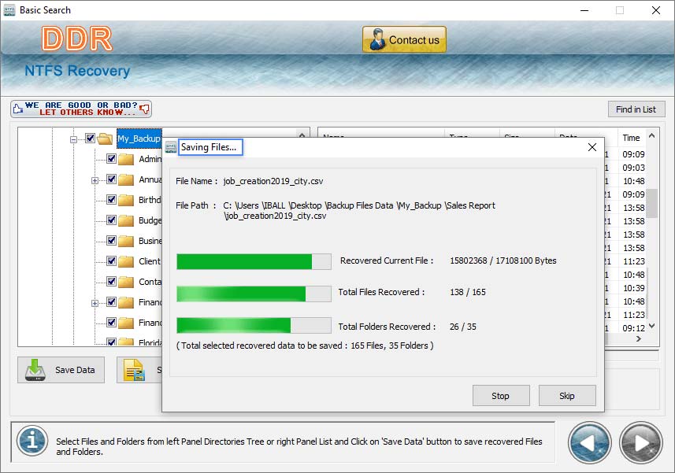Toggle the Contact folder checkbox
Viewport: 675px width, 473px height.
click(x=112, y=281)
